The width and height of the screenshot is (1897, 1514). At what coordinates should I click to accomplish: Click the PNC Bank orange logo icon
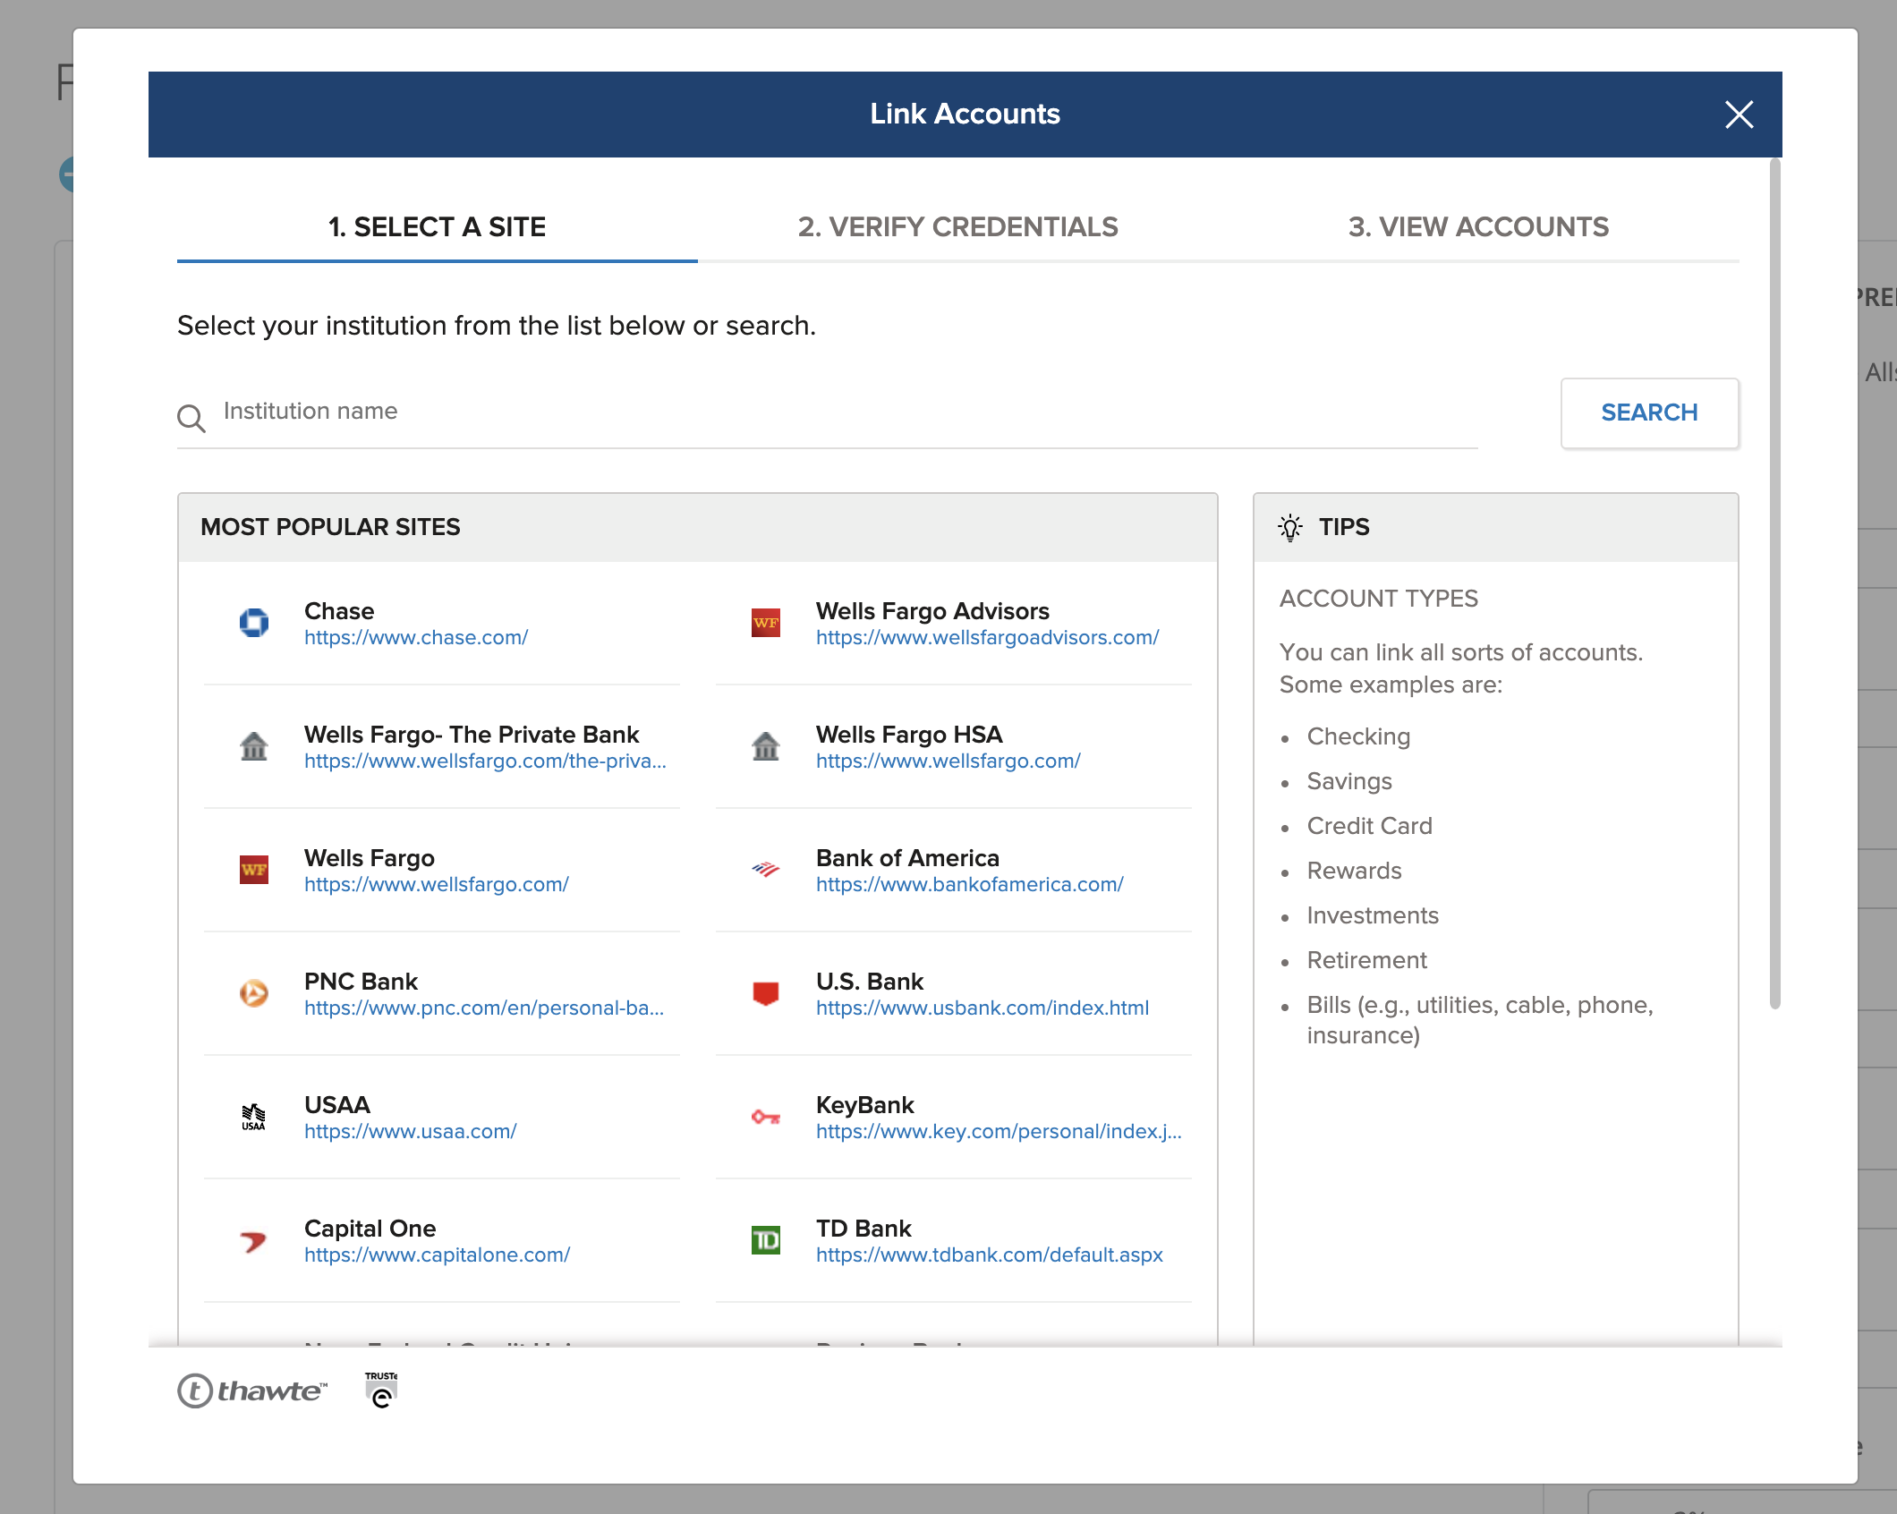click(x=254, y=993)
